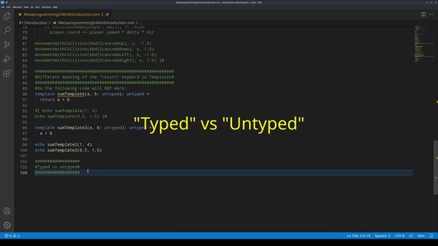Close the MetaprogrammingInNimIntroduction.nim tab
The height and width of the screenshot is (246, 438).
tap(107, 14)
